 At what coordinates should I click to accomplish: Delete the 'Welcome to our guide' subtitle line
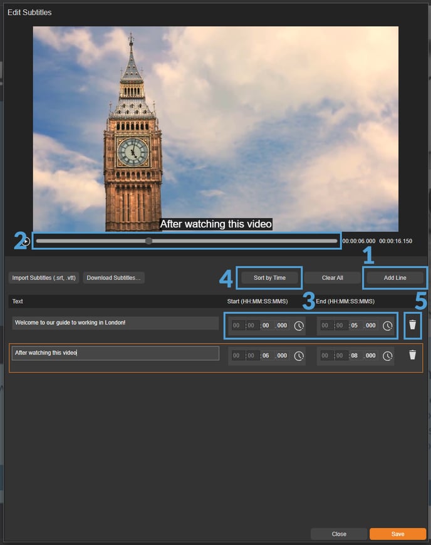point(412,324)
